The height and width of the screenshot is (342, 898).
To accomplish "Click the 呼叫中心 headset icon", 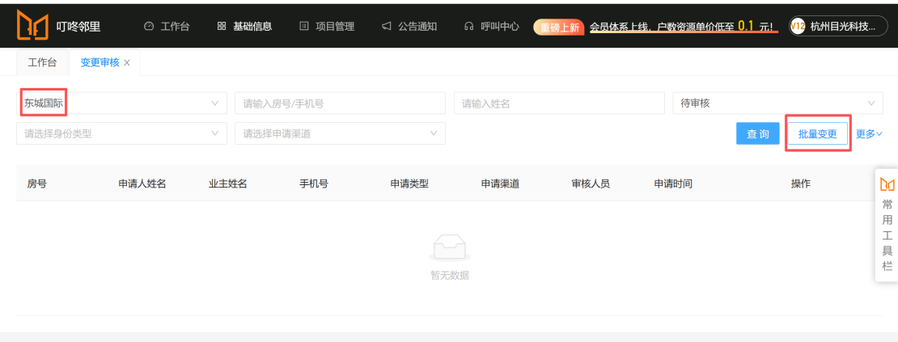I will [x=469, y=27].
